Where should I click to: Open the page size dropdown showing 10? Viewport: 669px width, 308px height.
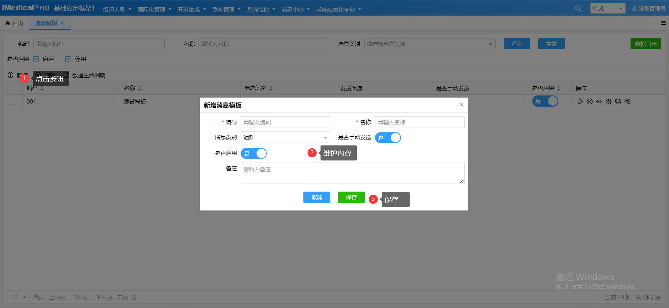point(17,297)
